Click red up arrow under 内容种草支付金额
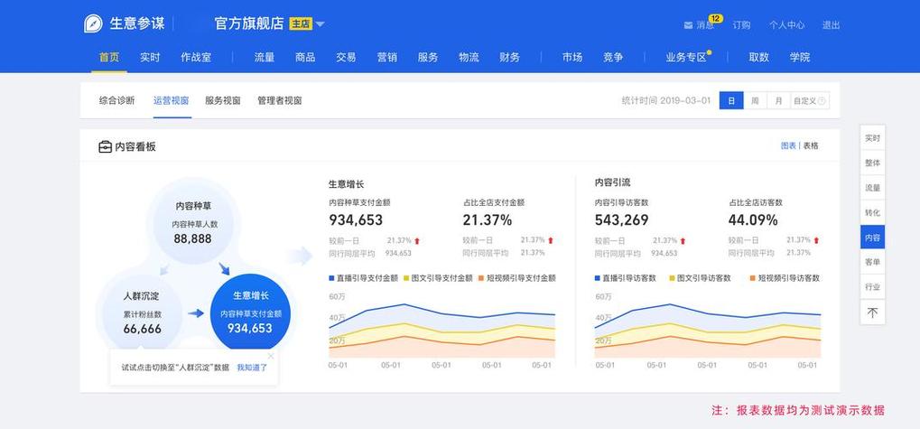 coord(417,240)
